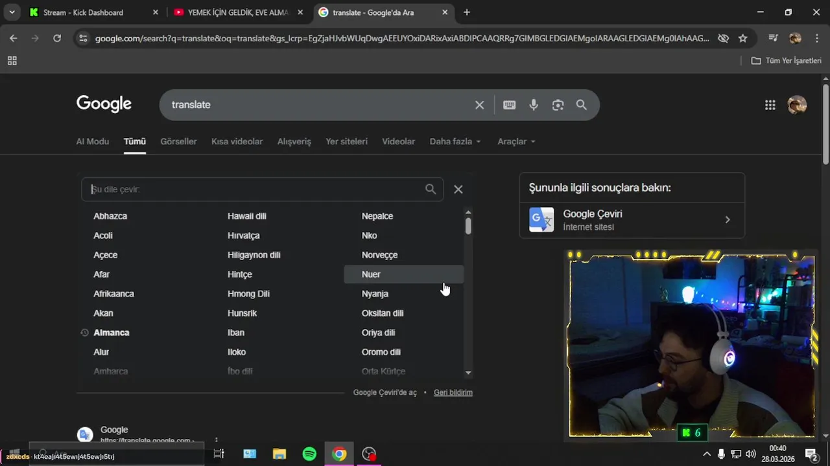
Task: Open Chrome three-dot menu
Action: [x=817, y=38]
